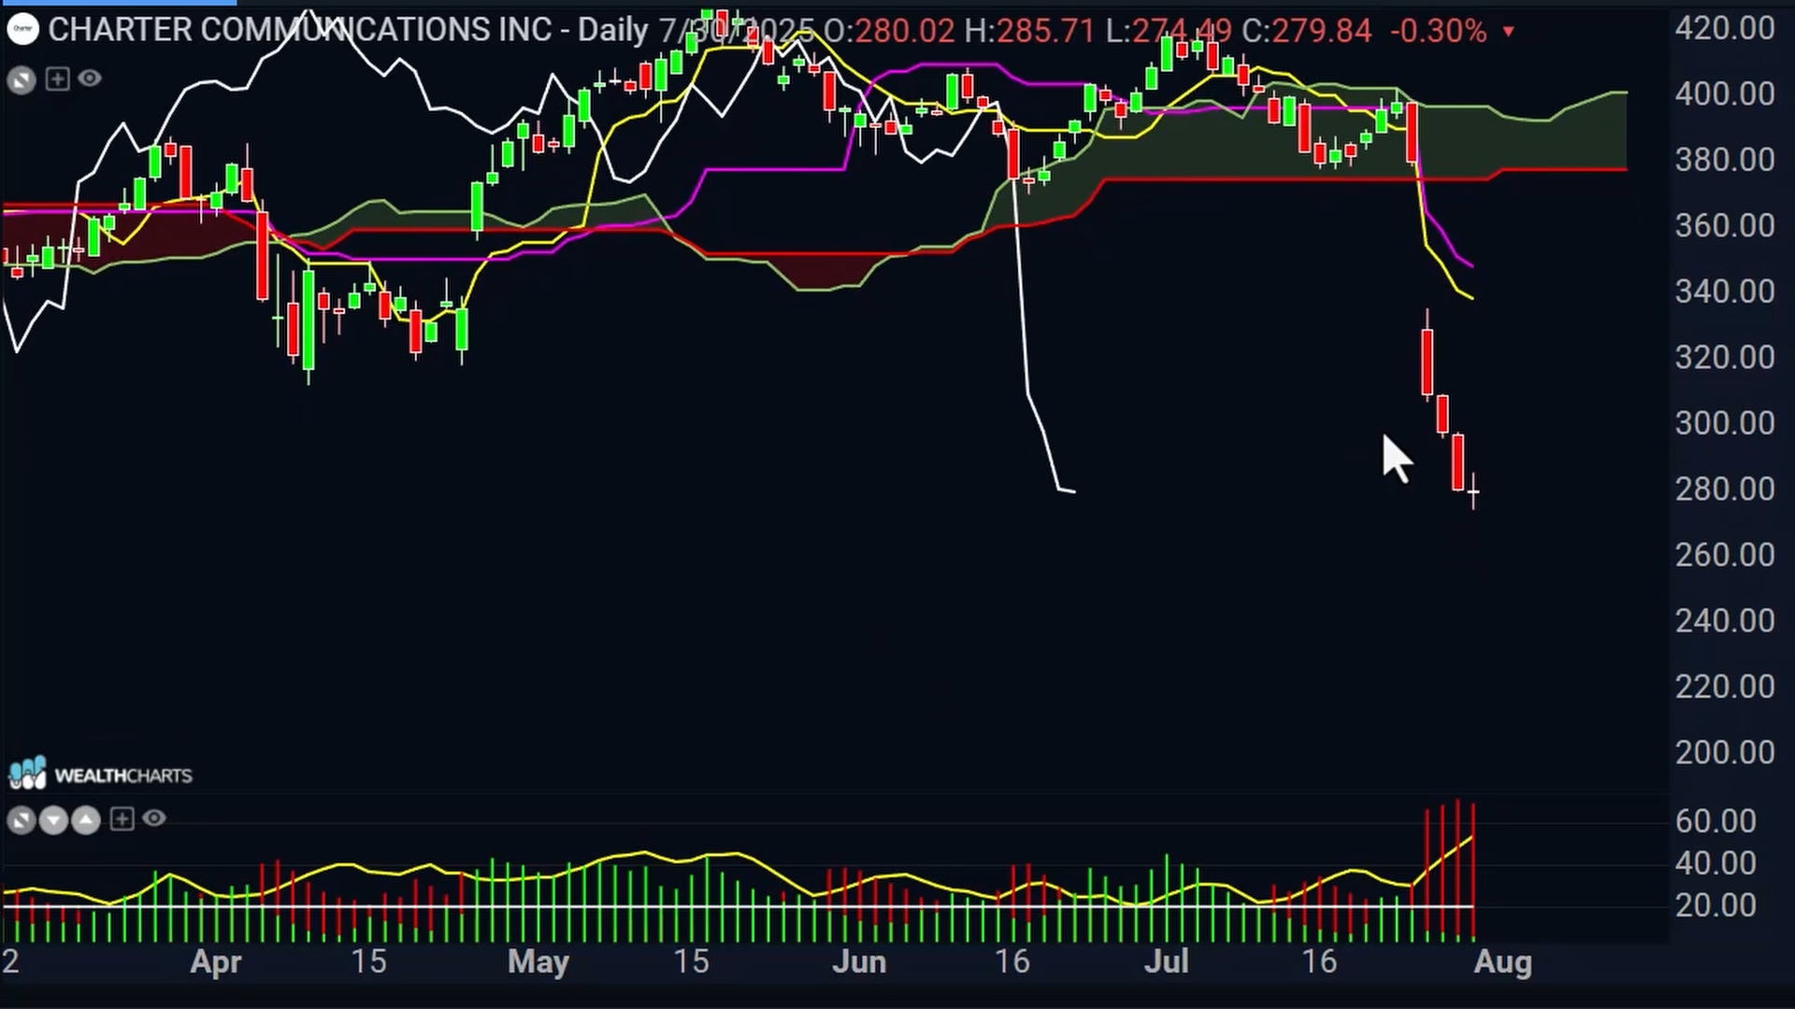Click the latest doji candle near 280
The image size is (1795, 1009).
(x=1473, y=491)
